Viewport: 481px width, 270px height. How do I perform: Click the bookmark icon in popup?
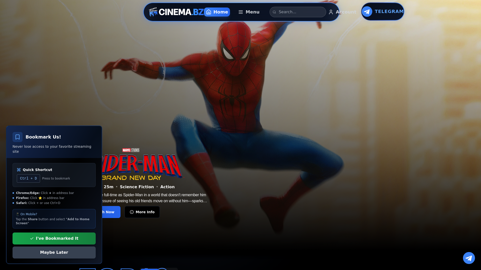point(18,137)
